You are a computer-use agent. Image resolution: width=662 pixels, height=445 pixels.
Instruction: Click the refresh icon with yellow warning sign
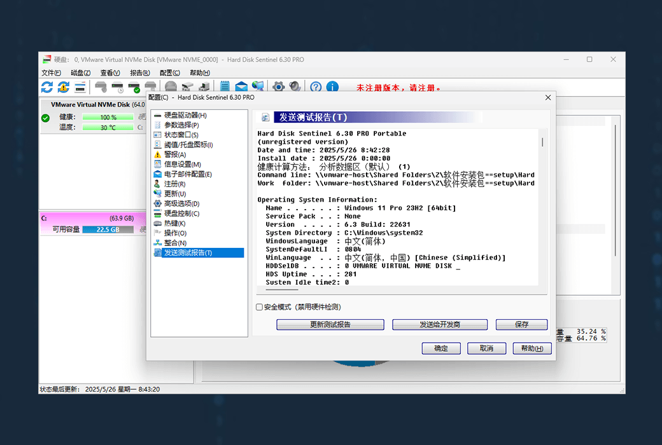pyautogui.click(x=63, y=87)
